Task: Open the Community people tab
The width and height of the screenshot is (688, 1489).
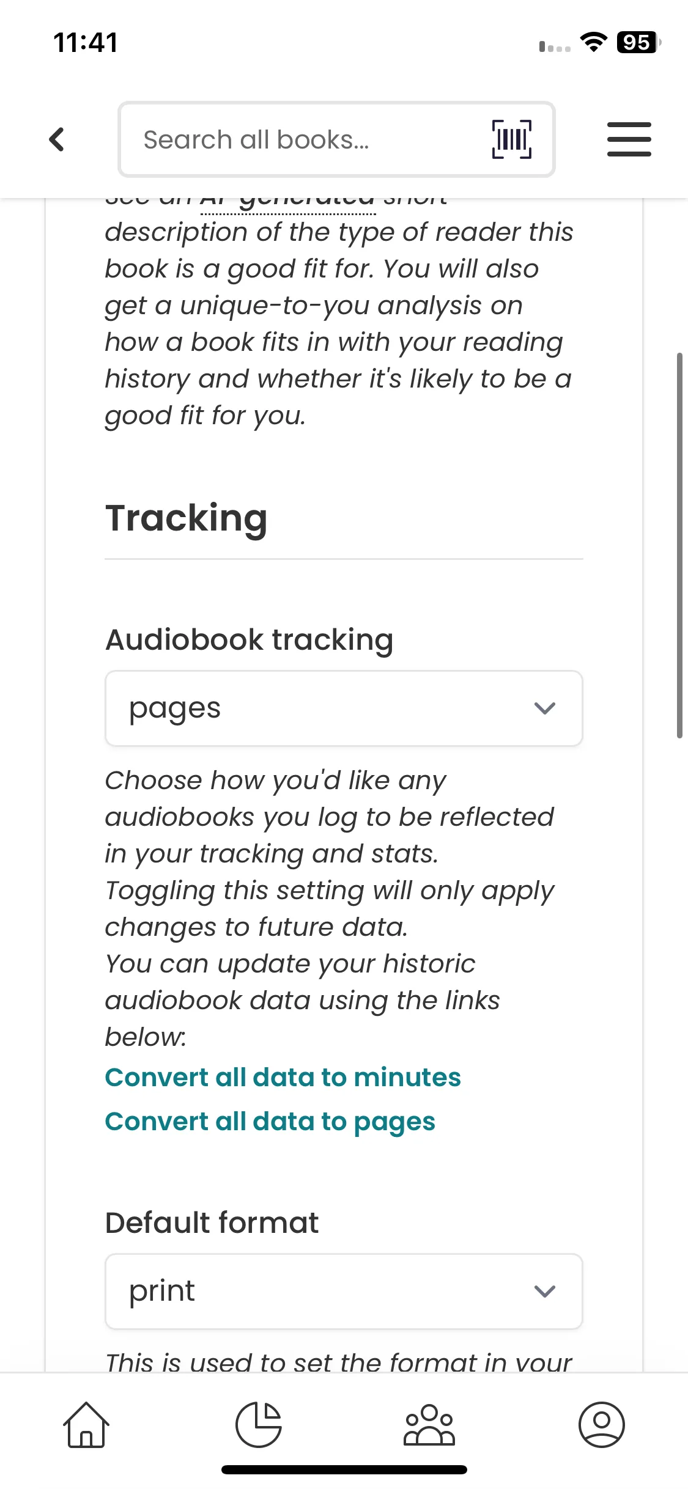Action: (x=429, y=1424)
